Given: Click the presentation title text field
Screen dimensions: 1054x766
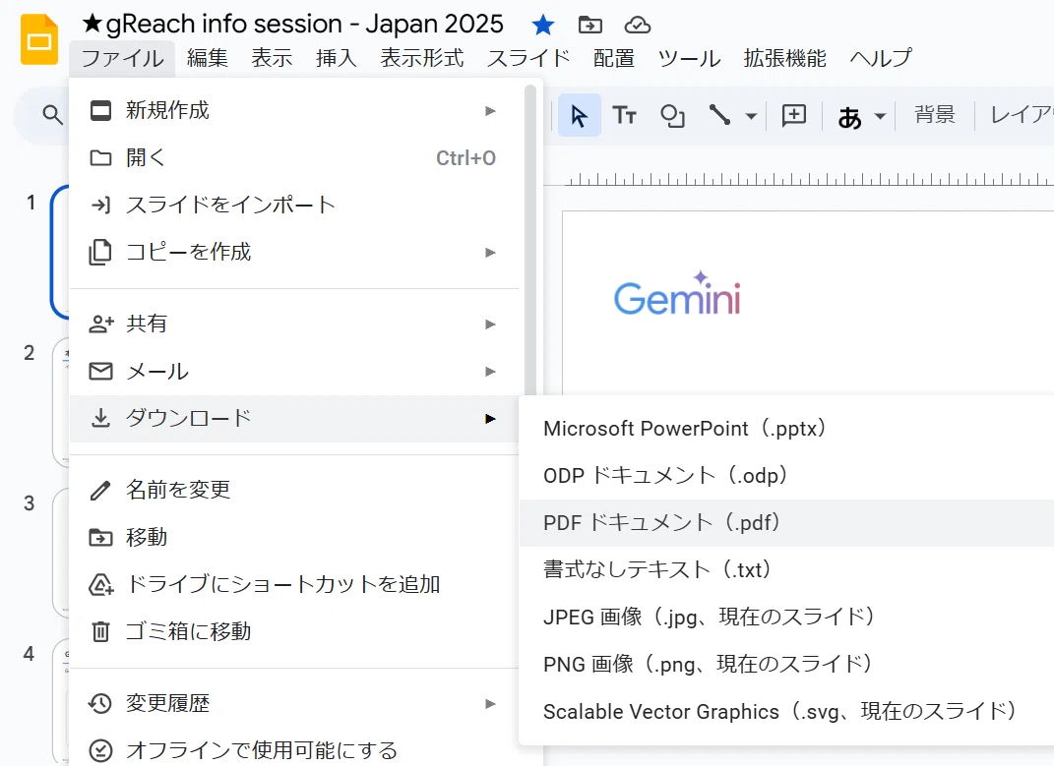Looking at the screenshot, I should [x=291, y=25].
